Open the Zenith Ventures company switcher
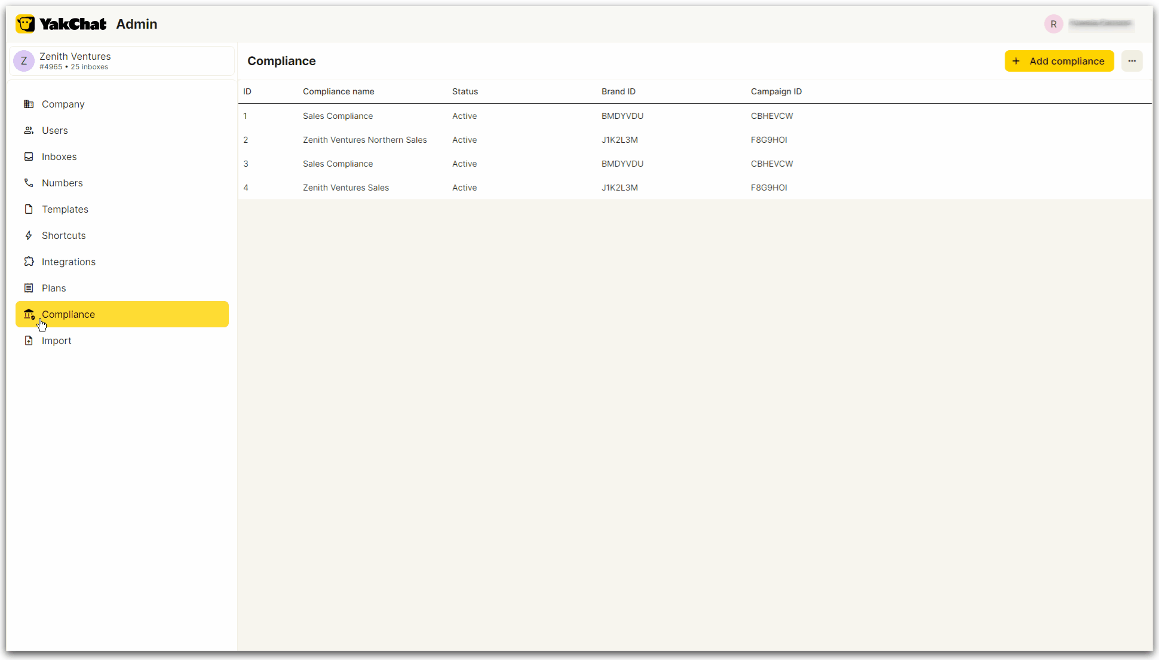The height and width of the screenshot is (660, 1159). (122, 61)
